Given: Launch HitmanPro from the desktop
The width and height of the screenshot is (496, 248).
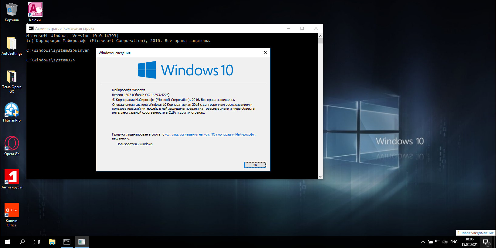Looking at the screenshot, I should pyautogui.click(x=12, y=110).
